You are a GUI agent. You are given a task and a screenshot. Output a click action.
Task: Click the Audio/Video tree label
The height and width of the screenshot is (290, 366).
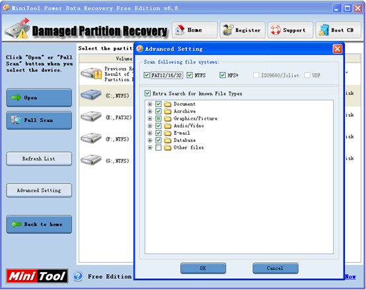pos(188,126)
